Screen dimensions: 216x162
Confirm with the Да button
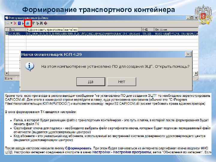[91, 82]
